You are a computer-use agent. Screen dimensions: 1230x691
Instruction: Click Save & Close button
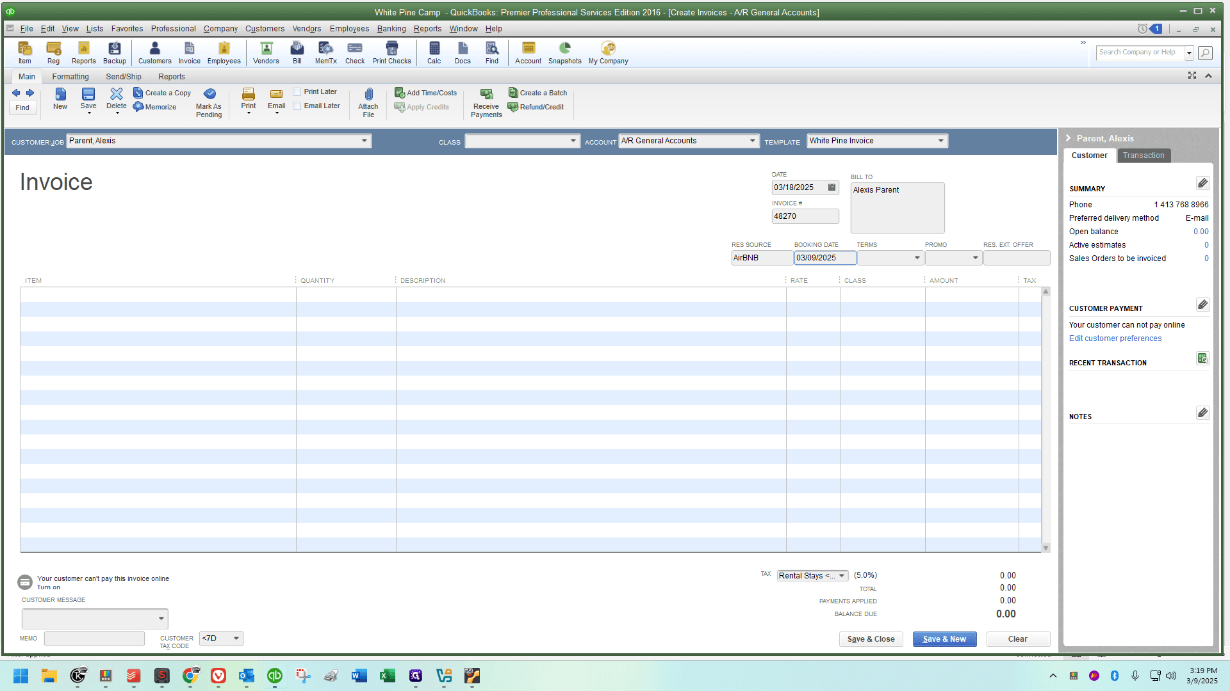871,639
